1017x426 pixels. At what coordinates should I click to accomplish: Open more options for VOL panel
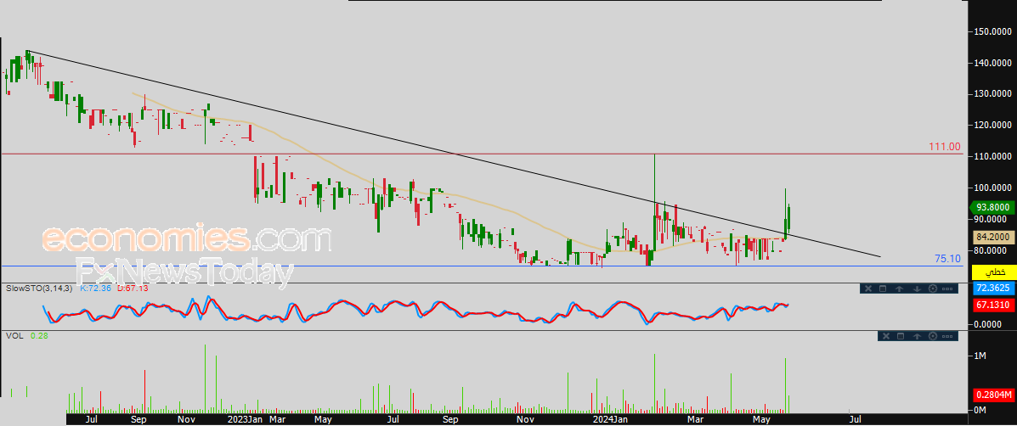(947, 336)
